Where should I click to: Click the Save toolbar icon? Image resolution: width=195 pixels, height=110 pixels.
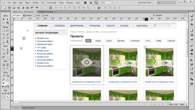pyautogui.click(x=9, y=8)
